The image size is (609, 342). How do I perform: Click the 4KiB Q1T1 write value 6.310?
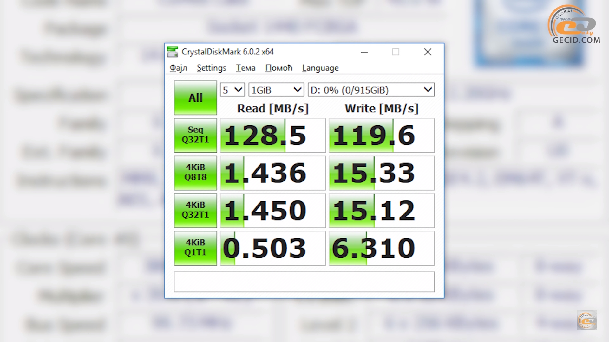(382, 248)
